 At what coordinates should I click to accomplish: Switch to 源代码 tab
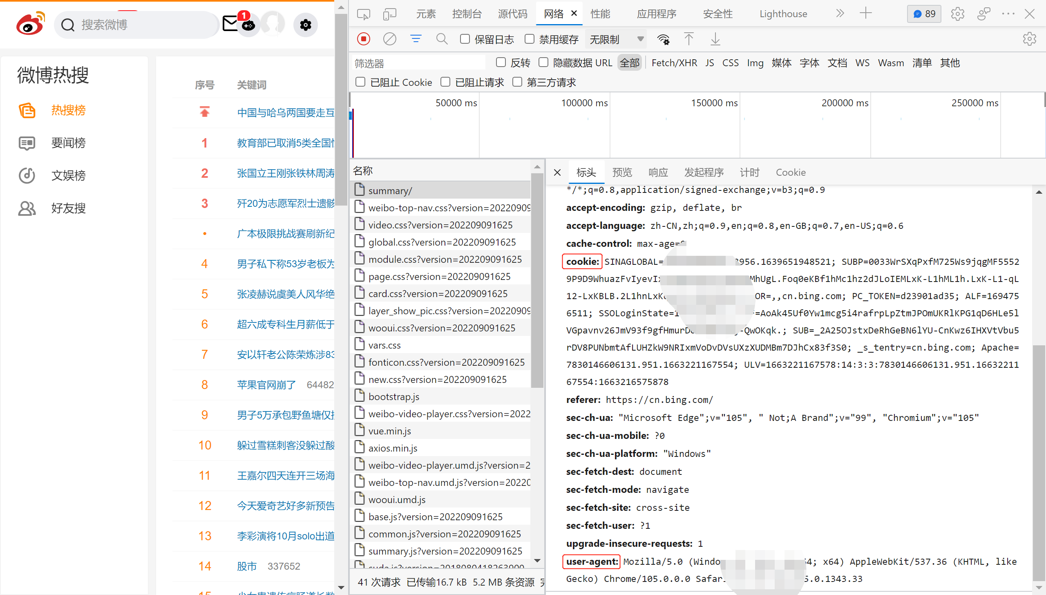tap(513, 14)
